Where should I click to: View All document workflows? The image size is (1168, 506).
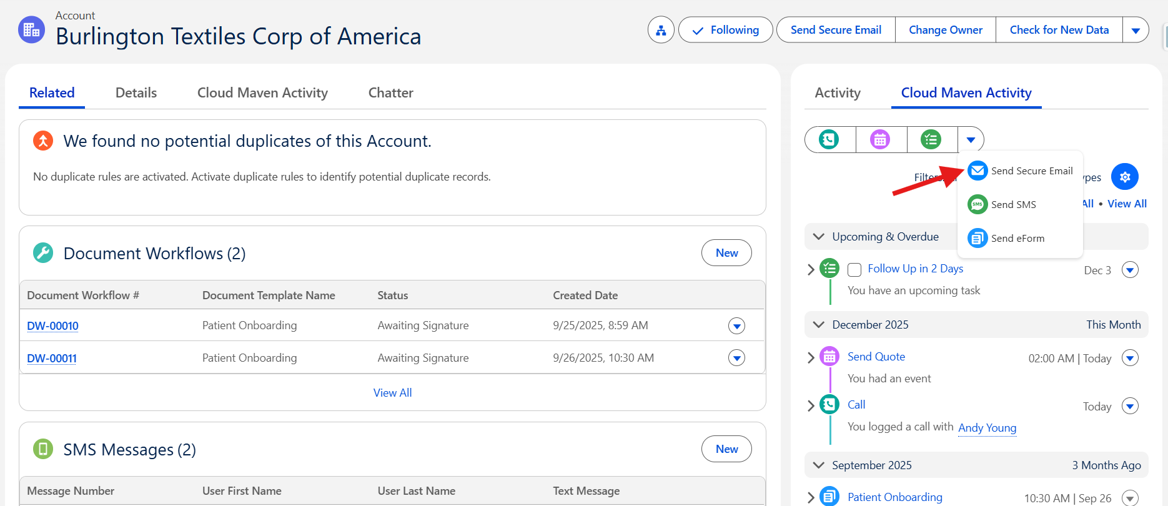392,393
